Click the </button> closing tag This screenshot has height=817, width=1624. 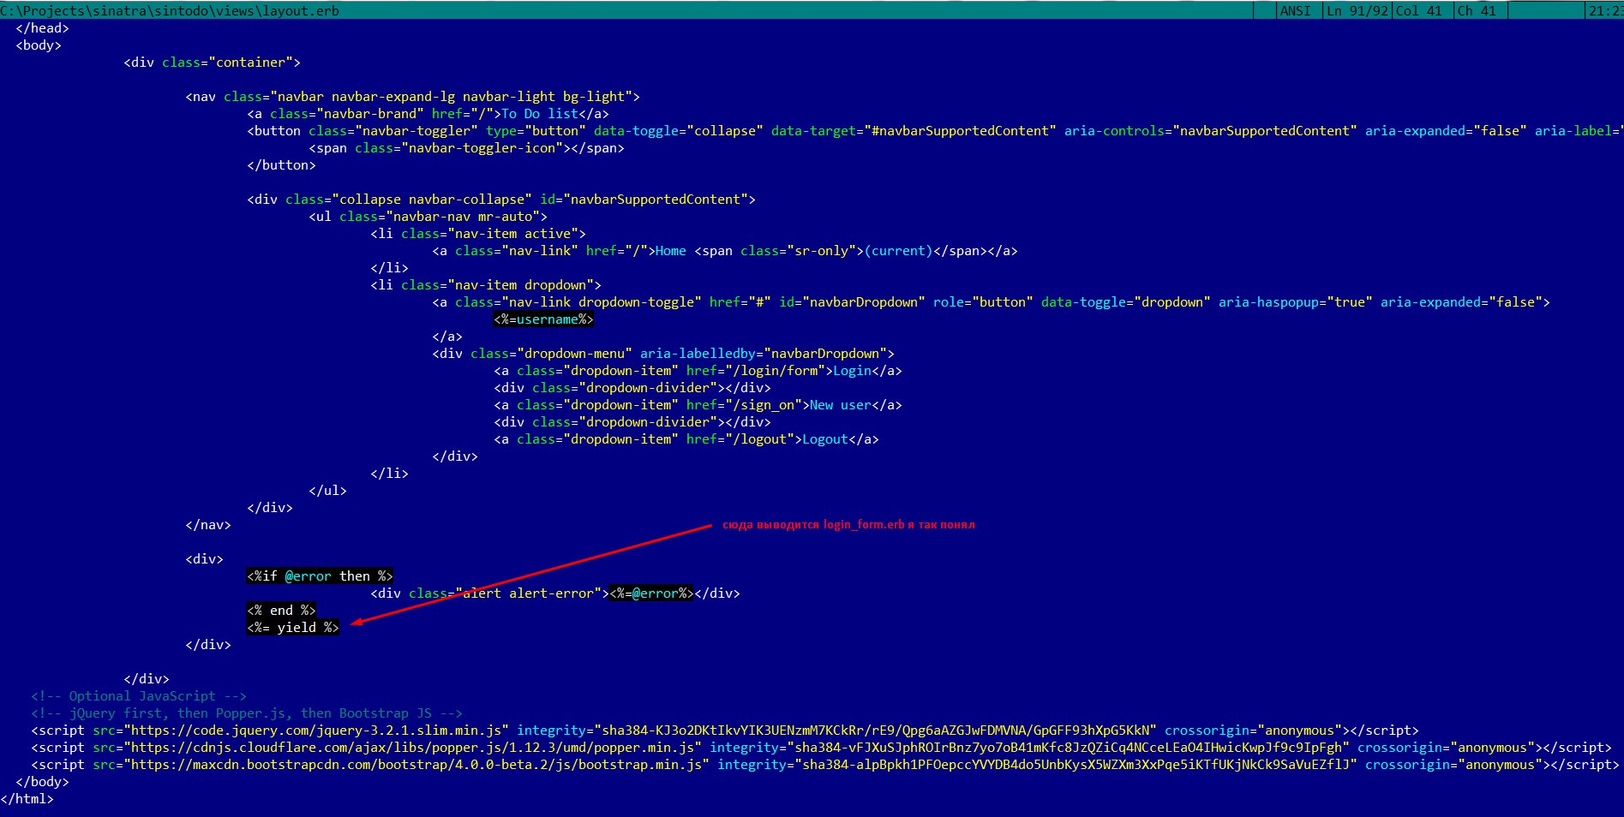[x=281, y=165]
